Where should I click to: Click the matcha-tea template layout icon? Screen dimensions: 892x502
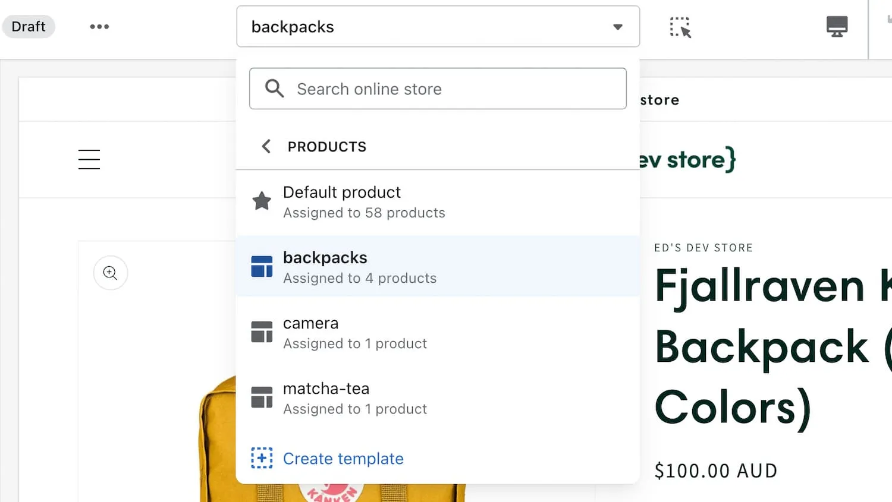click(262, 397)
